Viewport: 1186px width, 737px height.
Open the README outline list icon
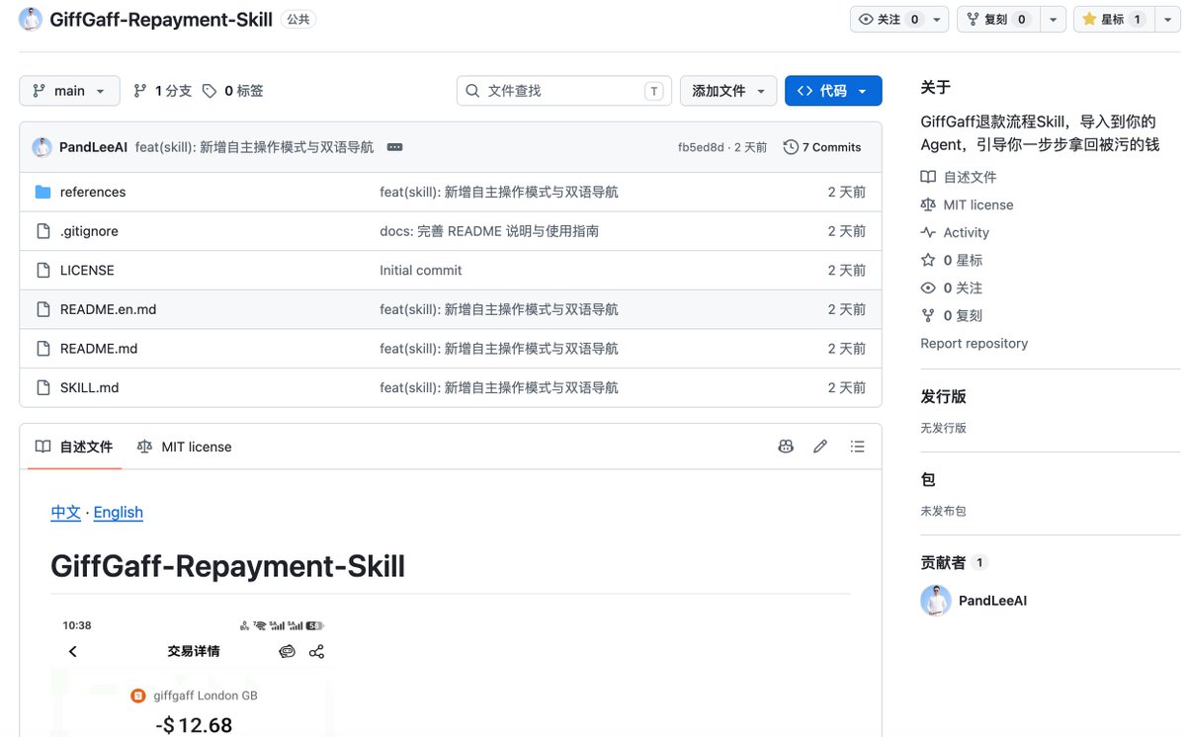[857, 447]
